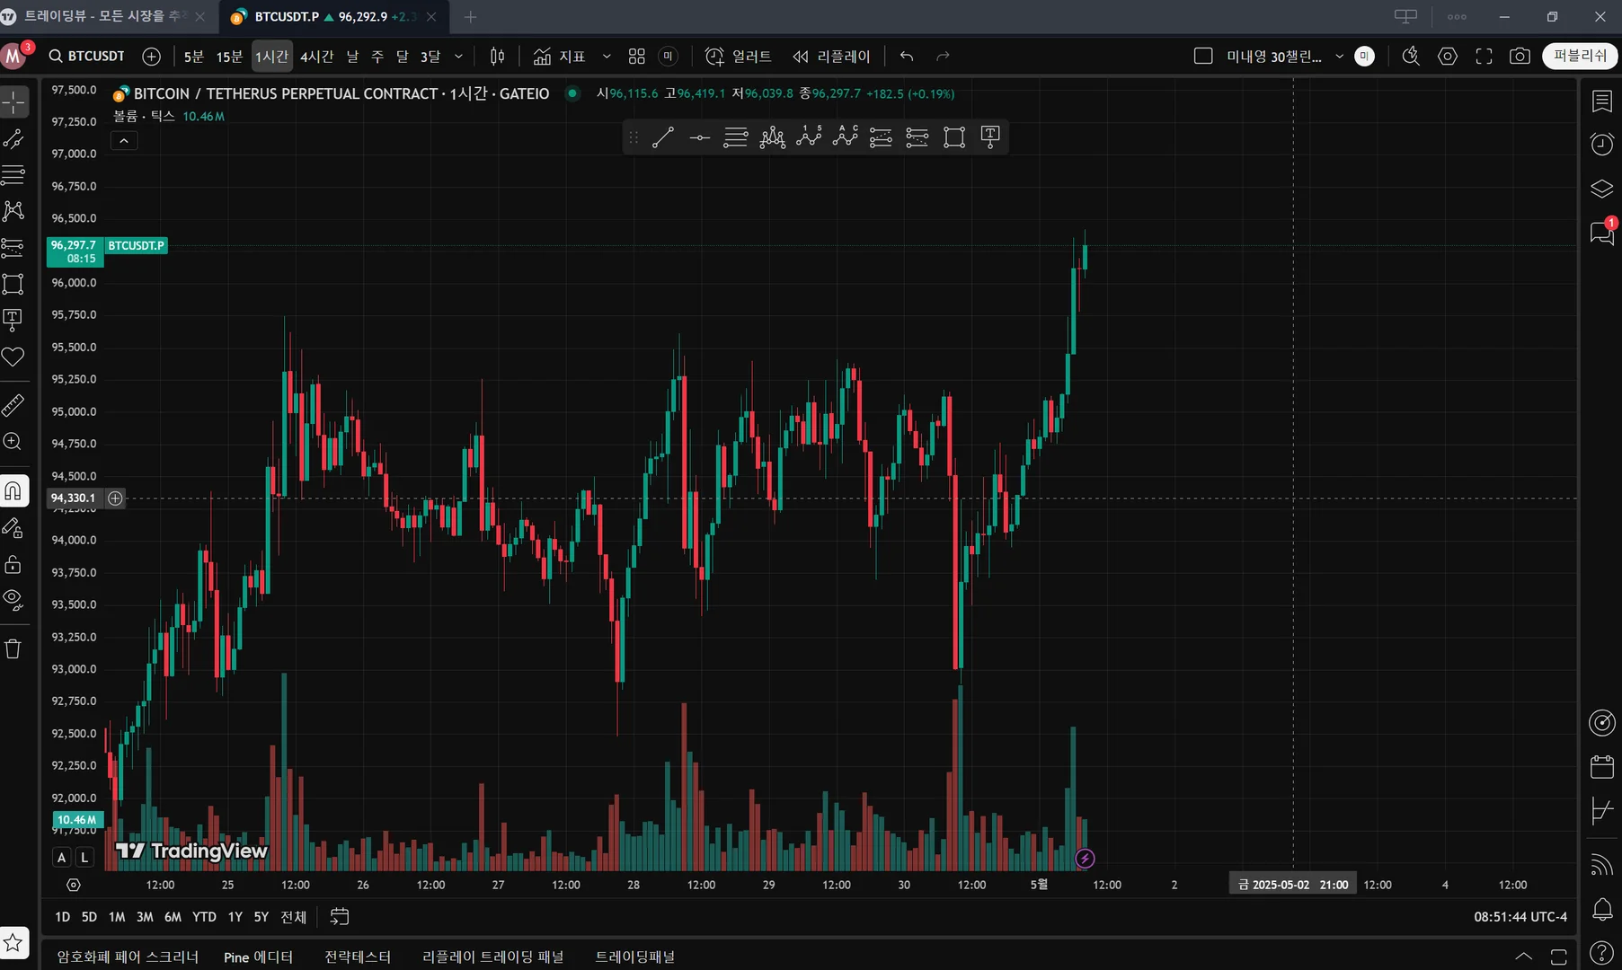Open the watchlist panel in right sidebar
This screenshot has width=1622, height=970.
tap(1602, 101)
